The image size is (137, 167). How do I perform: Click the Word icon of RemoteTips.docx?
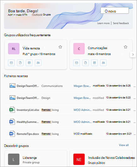click(x=12, y=134)
